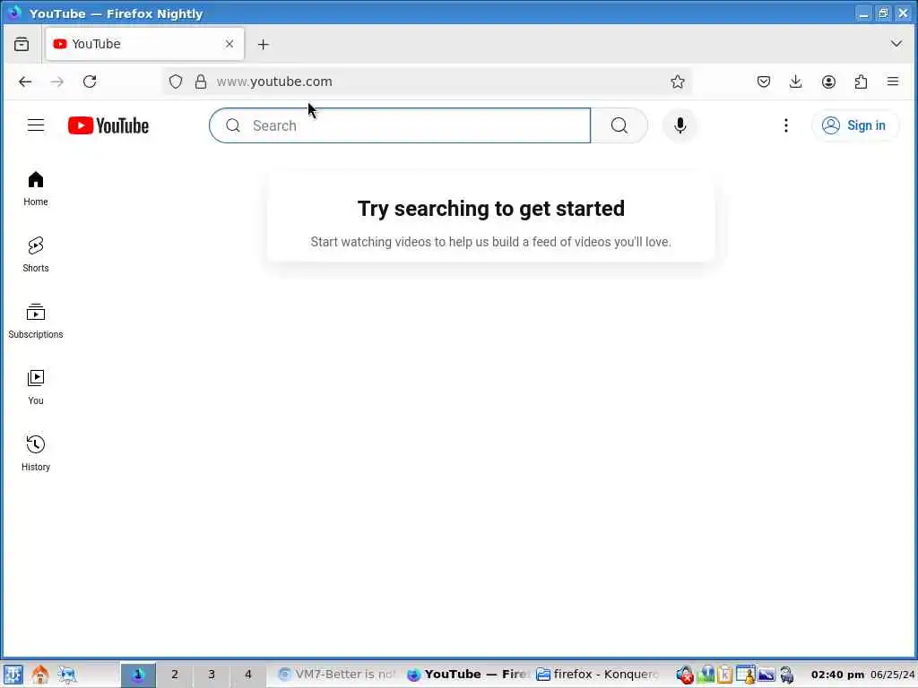Open Firefox downloads panel
918x688 pixels.
pyautogui.click(x=796, y=82)
